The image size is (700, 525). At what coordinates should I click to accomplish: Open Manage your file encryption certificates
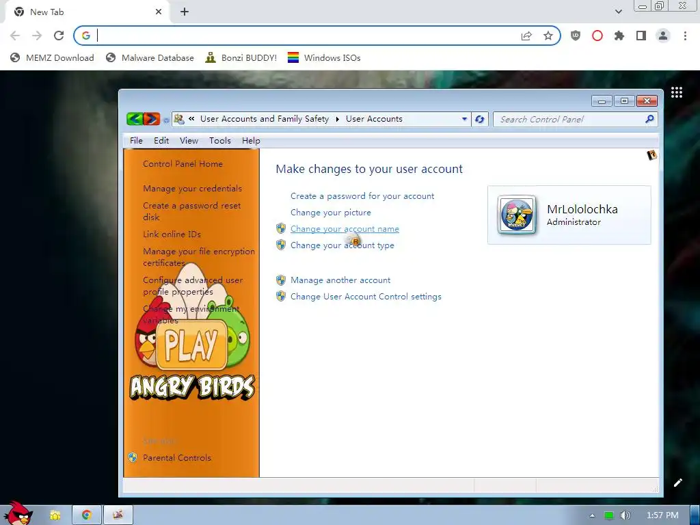pyautogui.click(x=199, y=257)
